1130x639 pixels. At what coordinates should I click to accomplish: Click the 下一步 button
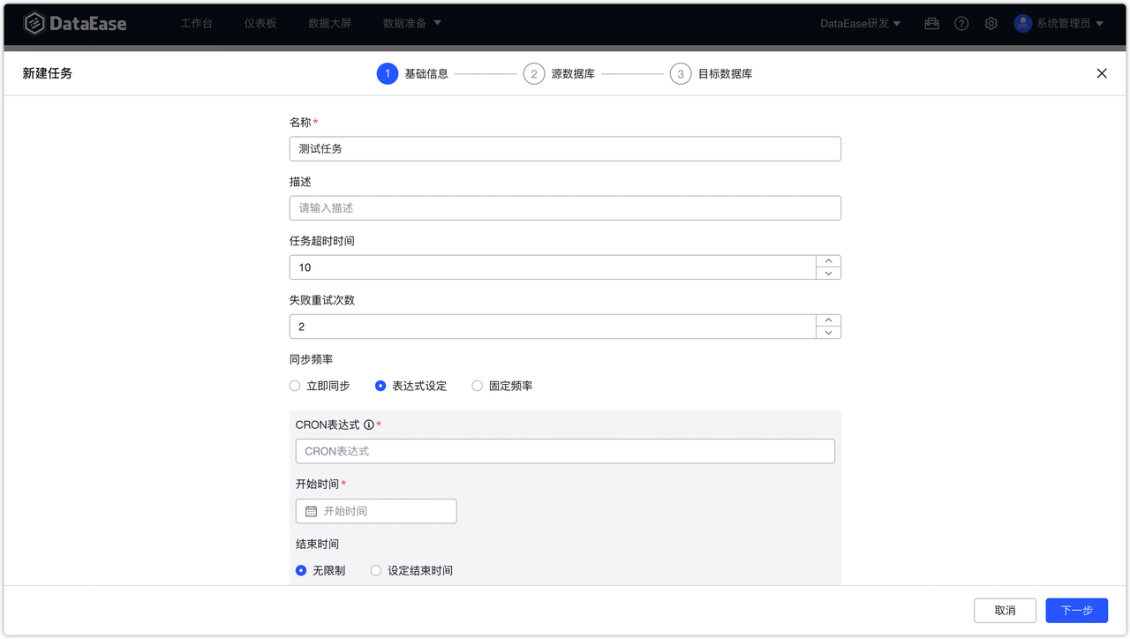(x=1077, y=611)
